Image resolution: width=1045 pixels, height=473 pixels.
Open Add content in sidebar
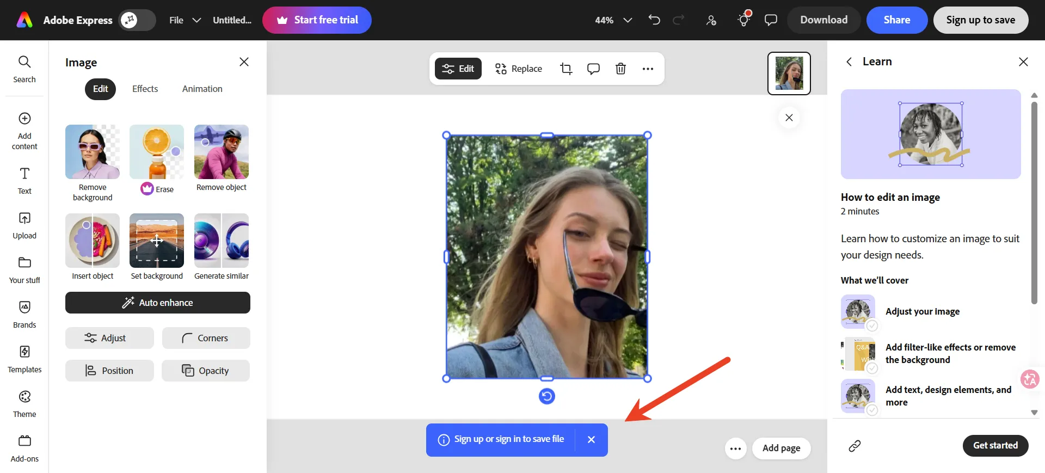[x=24, y=131]
